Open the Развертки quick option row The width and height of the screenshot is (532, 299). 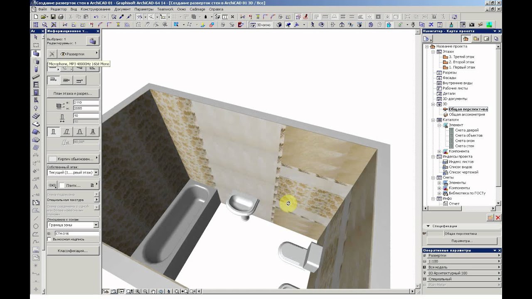[x=462, y=256]
